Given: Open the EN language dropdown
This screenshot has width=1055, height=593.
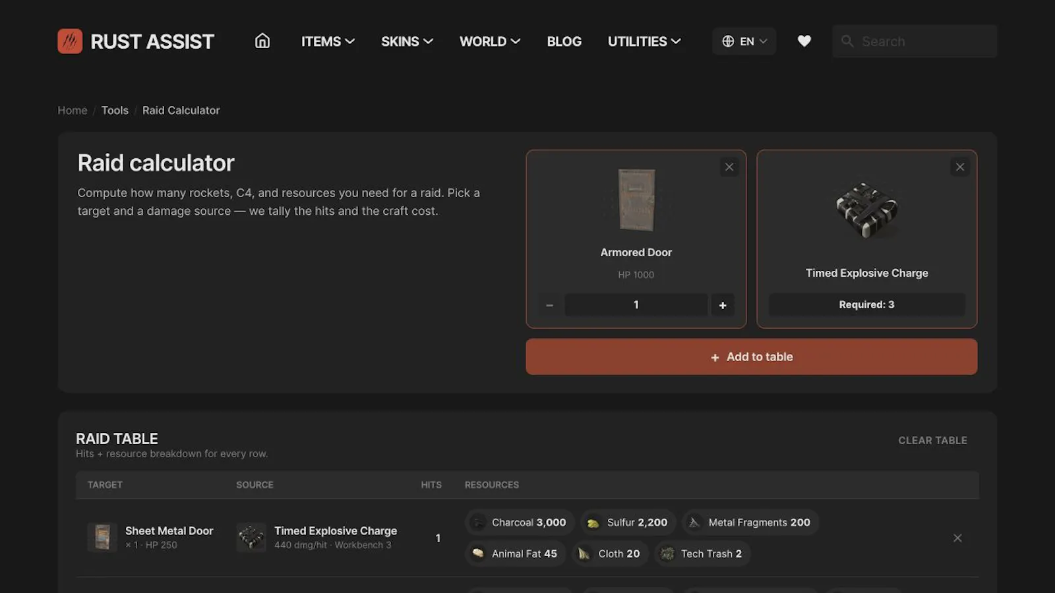Looking at the screenshot, I should point(744,41).
